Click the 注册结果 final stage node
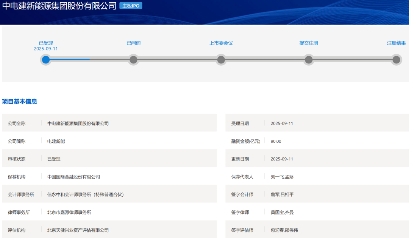The height and width of the screenshot is (239, 409). click(396, 60)
